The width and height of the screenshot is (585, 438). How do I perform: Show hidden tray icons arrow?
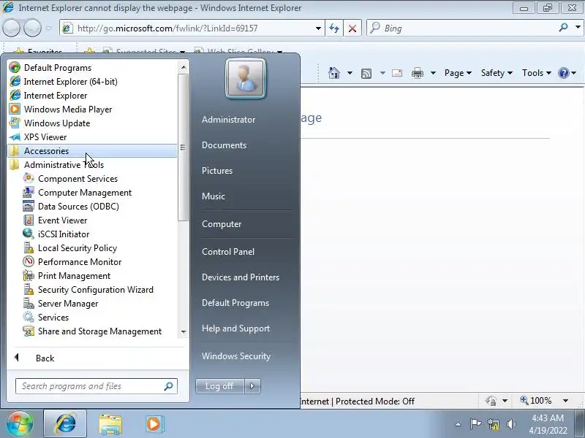point(458,424)
